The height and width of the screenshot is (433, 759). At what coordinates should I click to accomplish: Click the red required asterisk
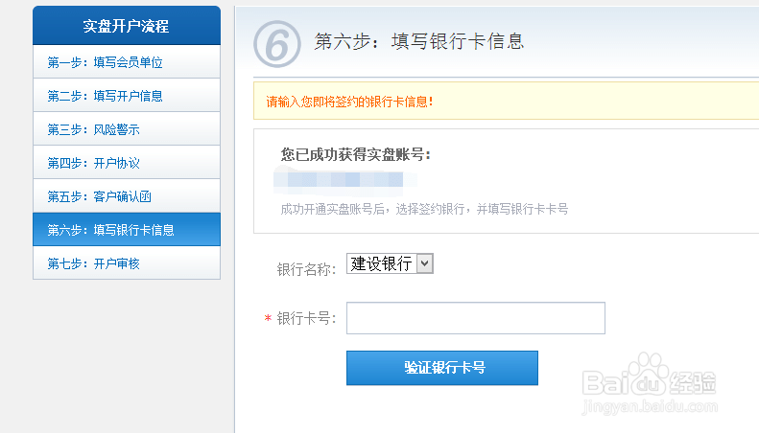pyautogui.click(x=268, y=319)
